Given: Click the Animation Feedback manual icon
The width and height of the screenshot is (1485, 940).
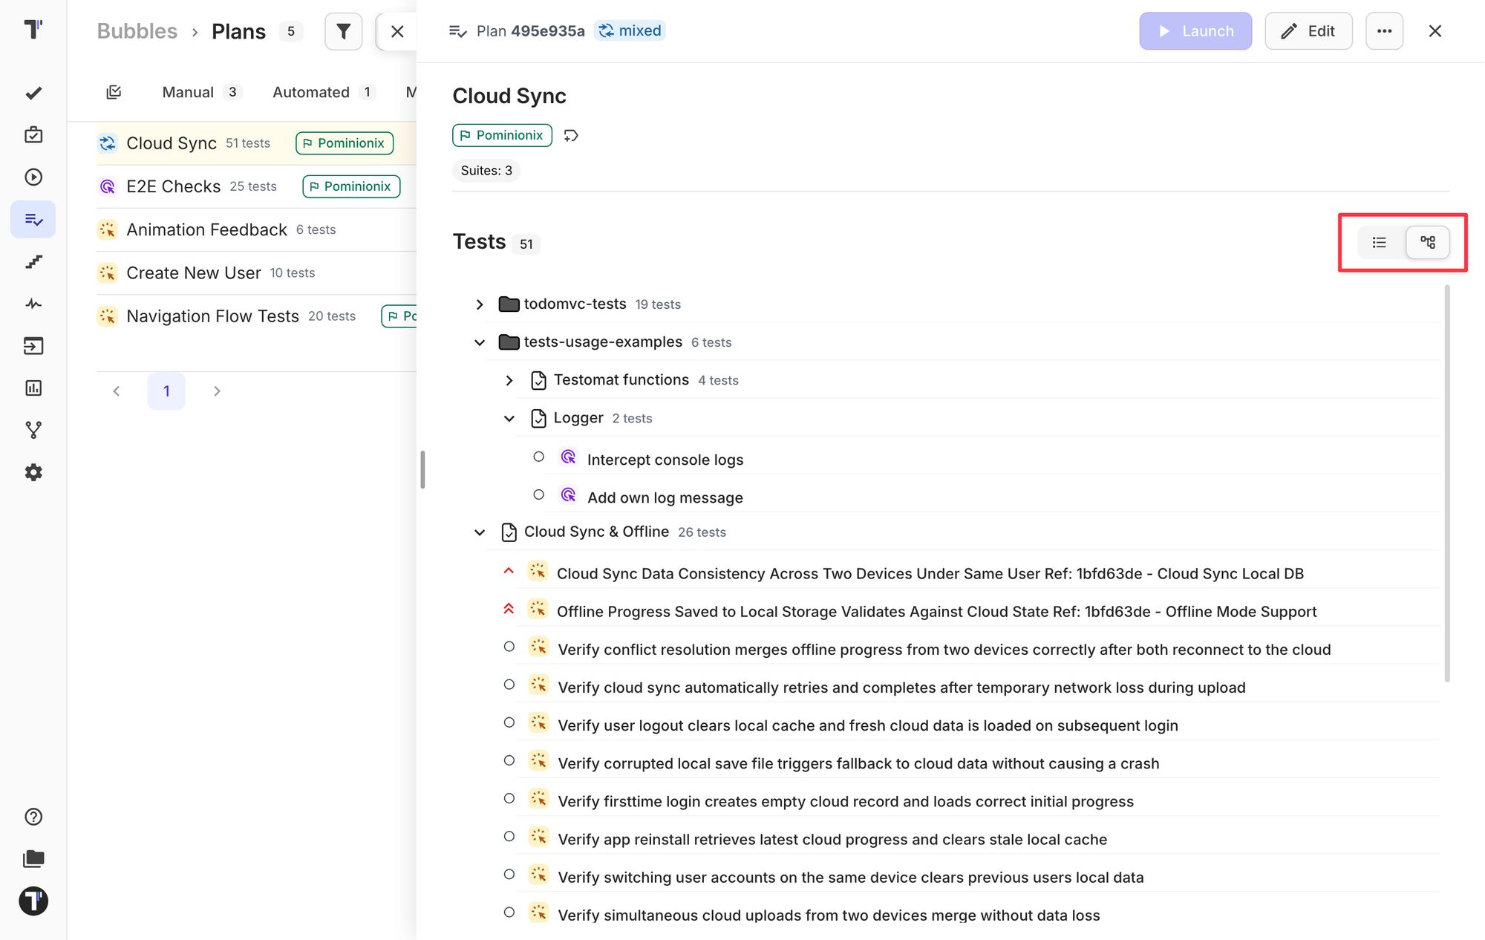Looking at the screenshot, I should tap(108, 229).
